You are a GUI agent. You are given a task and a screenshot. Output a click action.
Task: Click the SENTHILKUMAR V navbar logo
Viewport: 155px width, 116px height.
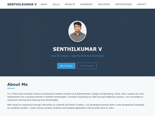pos(22,4)
